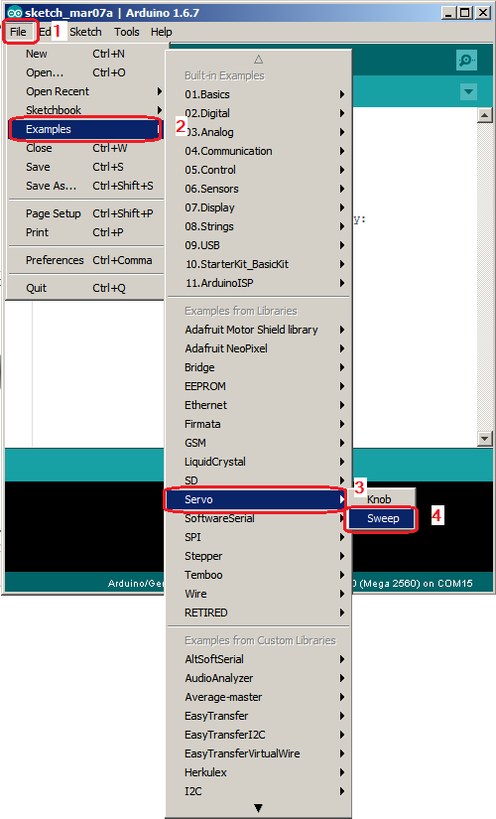Open I2C custom examples

pos(259,791)
